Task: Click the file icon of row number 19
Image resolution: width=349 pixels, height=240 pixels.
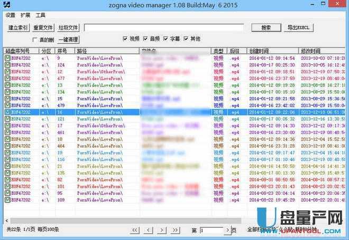Action: pos(7,152)
